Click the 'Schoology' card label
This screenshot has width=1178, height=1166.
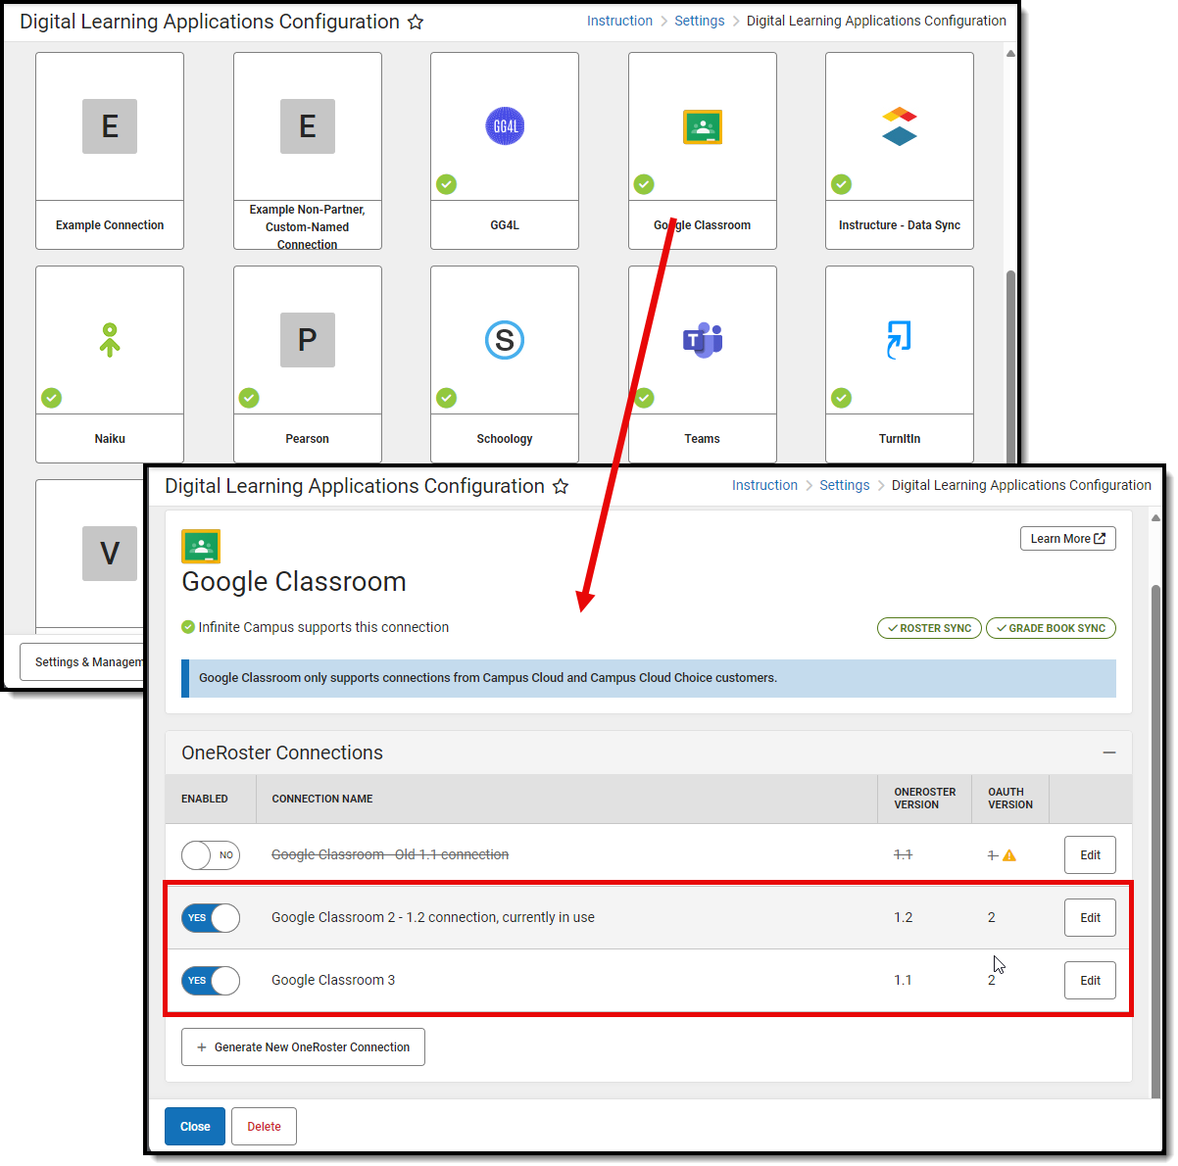click(x=505, y=439)
